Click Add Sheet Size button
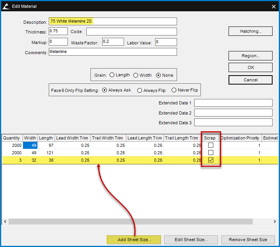Image resolution: width=280 pixels, height=247 pixels. [x=134, y=240]
